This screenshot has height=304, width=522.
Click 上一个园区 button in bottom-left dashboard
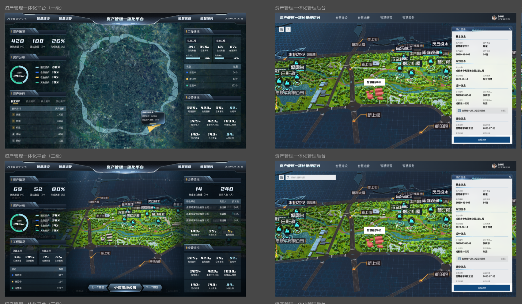98,287
